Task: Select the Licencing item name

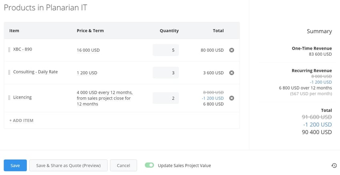Action: (x=22, y=97)
